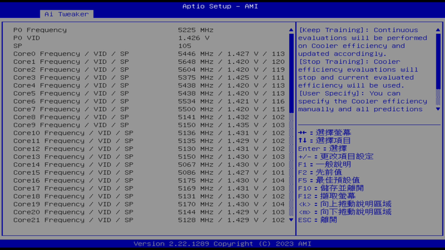Select the Ai Tweaker tab
This screenshot has width=445, height=250.
[x=67, y=14]
